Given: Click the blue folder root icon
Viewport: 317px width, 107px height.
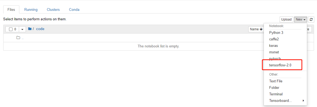Looking at the screenshot, I should click(30, 29).
